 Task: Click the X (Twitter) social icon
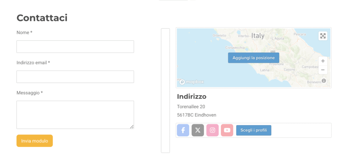(x=198, y=130)
